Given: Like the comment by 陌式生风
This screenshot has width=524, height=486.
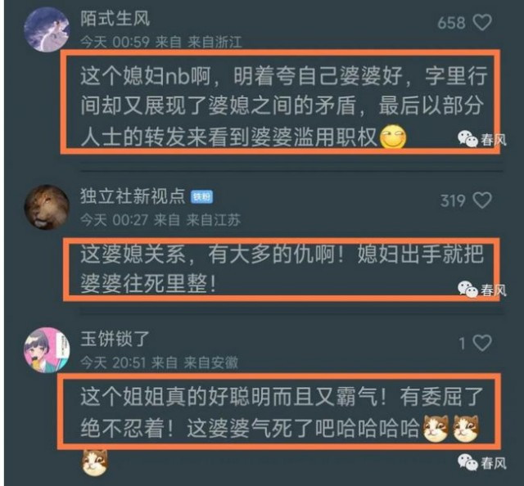Looking at the screenshot, I should 482,22.
